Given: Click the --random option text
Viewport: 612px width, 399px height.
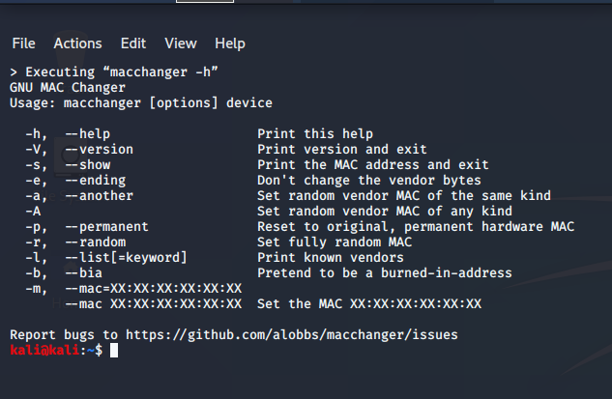Looking at the screenshot, I should [96, 242].
